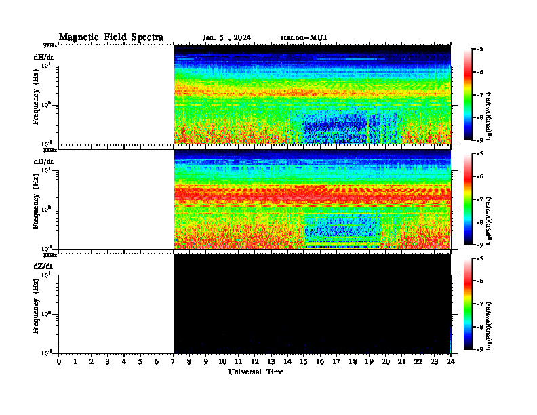Click the dH/dt color scale bar

point(468,95)
